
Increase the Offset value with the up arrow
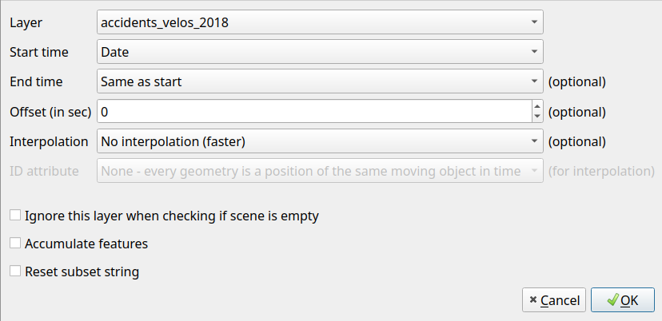pyautogui.click(x=537, y=107)
